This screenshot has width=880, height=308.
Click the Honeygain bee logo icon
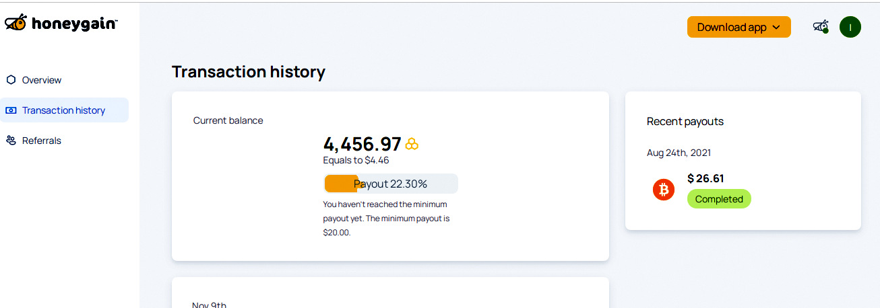16,23
